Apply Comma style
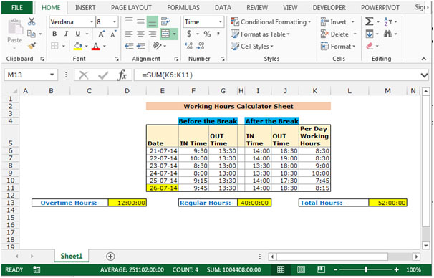 pos(218,34)
